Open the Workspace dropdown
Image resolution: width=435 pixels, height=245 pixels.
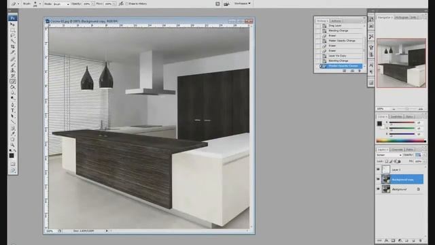coord(242,3)
